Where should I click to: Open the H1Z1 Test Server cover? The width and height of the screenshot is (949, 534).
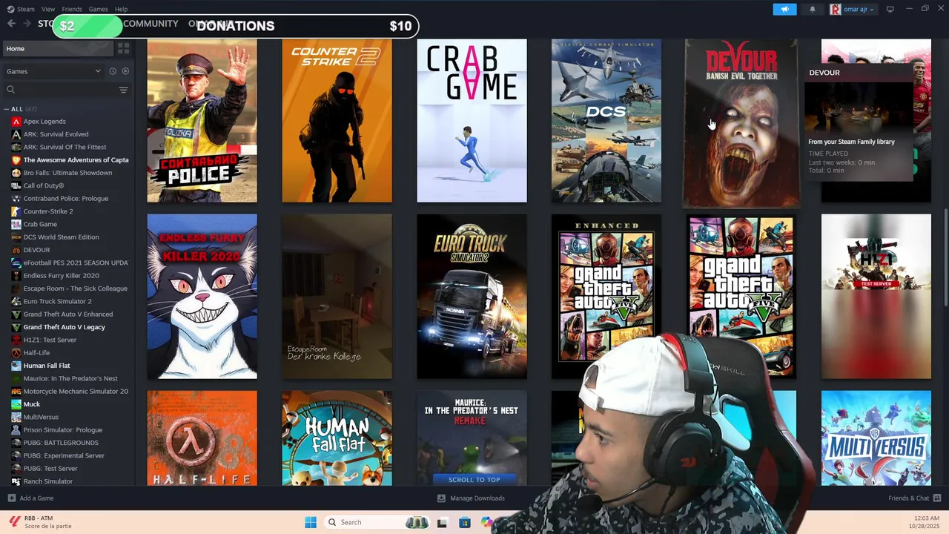click(x=876, y=297)
